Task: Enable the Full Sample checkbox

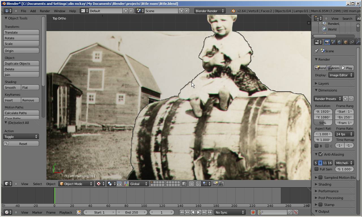Action: (316, 169)
